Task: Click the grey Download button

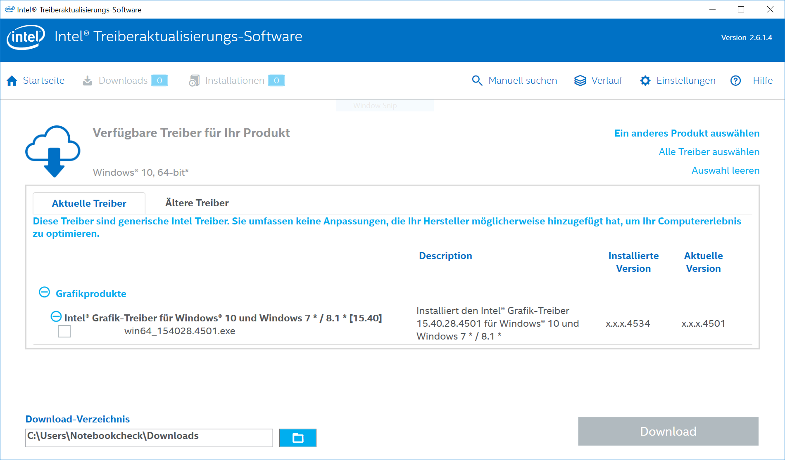Action: pyautogui.click(x=668, y=431)
